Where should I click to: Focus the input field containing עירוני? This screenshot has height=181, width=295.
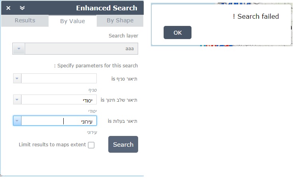pos(59,121)
